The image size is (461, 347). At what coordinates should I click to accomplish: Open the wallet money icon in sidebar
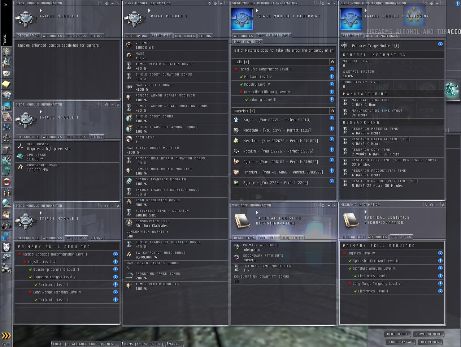6,160
